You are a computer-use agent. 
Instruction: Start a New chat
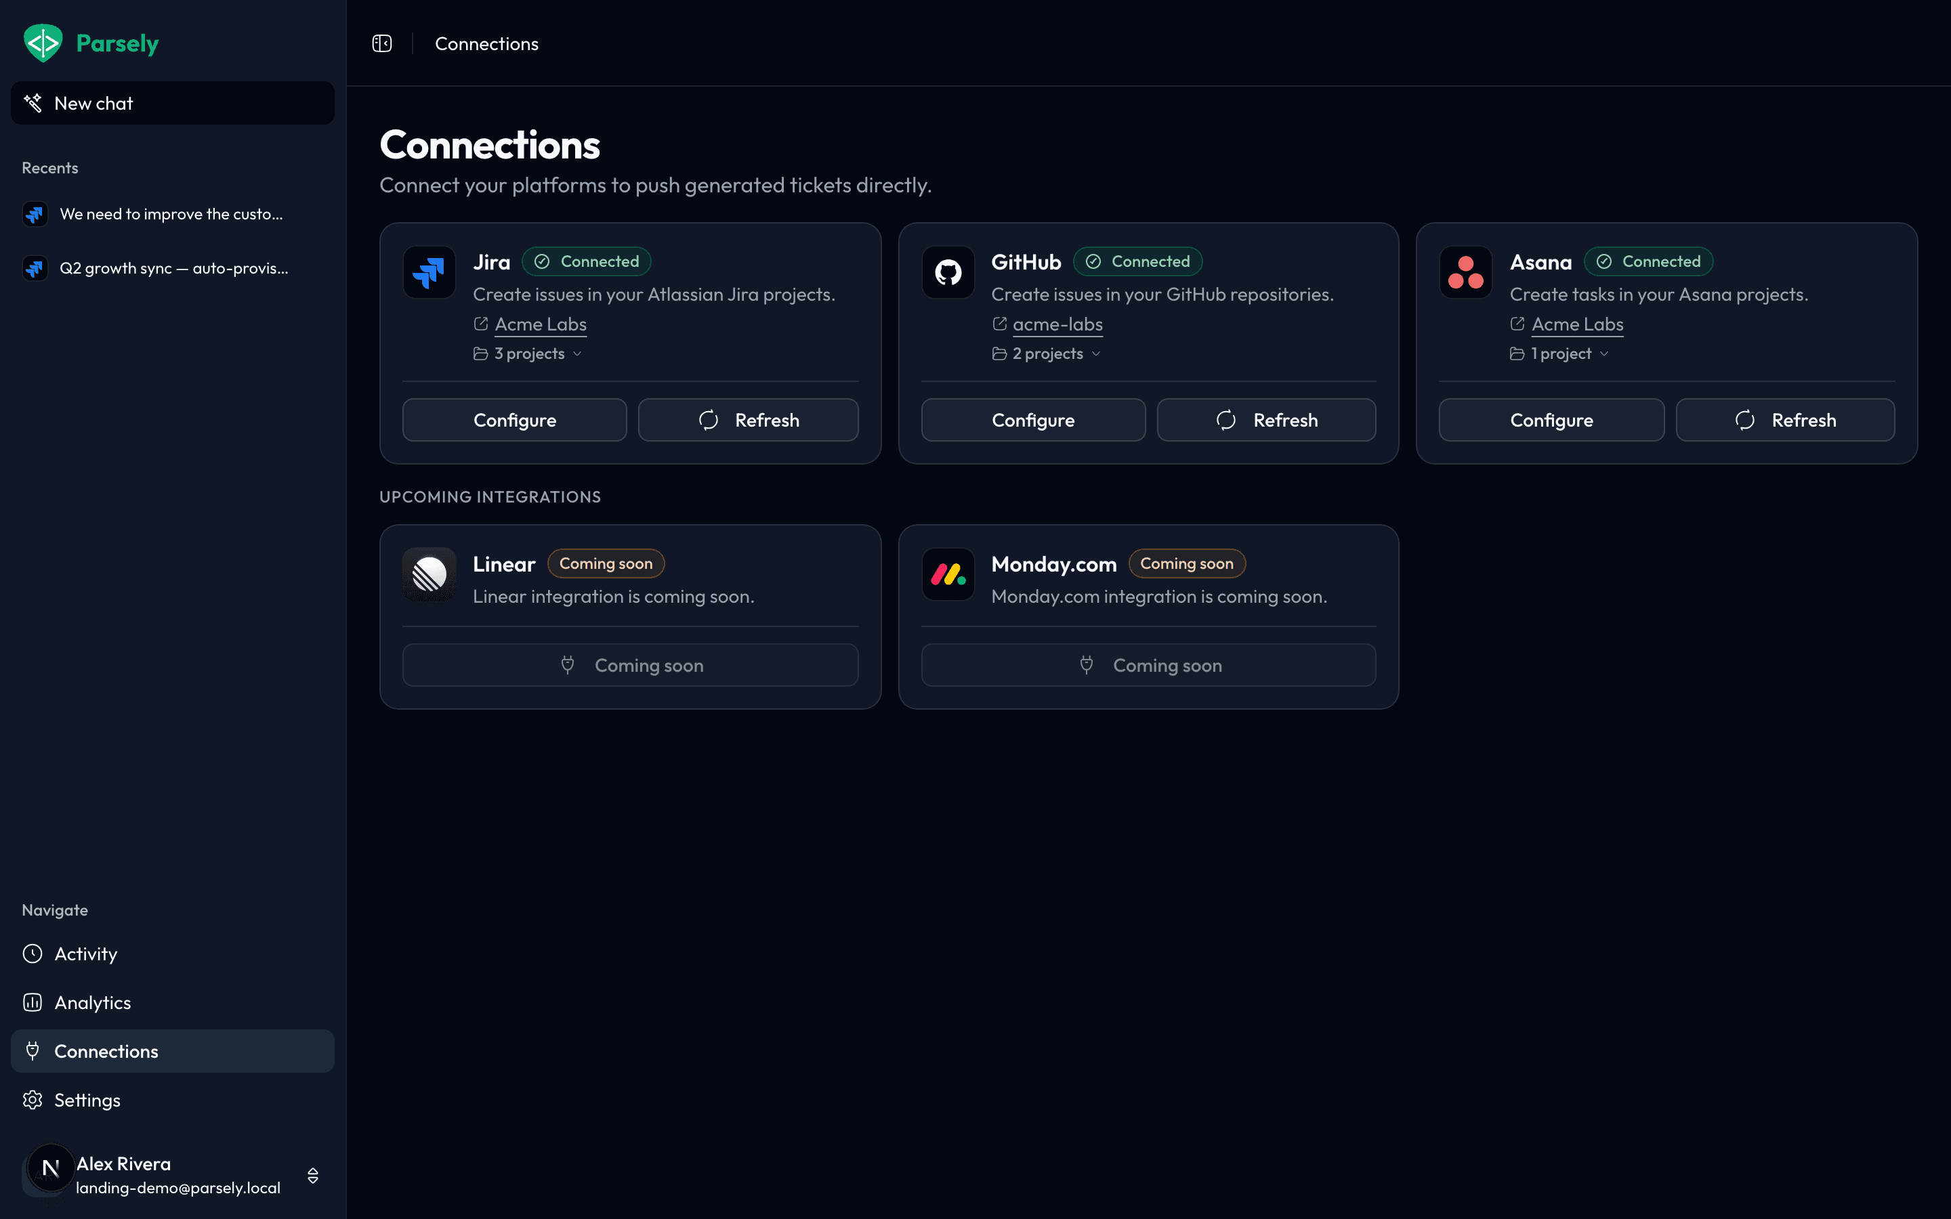pyautogui.click(x=173, y=103)
